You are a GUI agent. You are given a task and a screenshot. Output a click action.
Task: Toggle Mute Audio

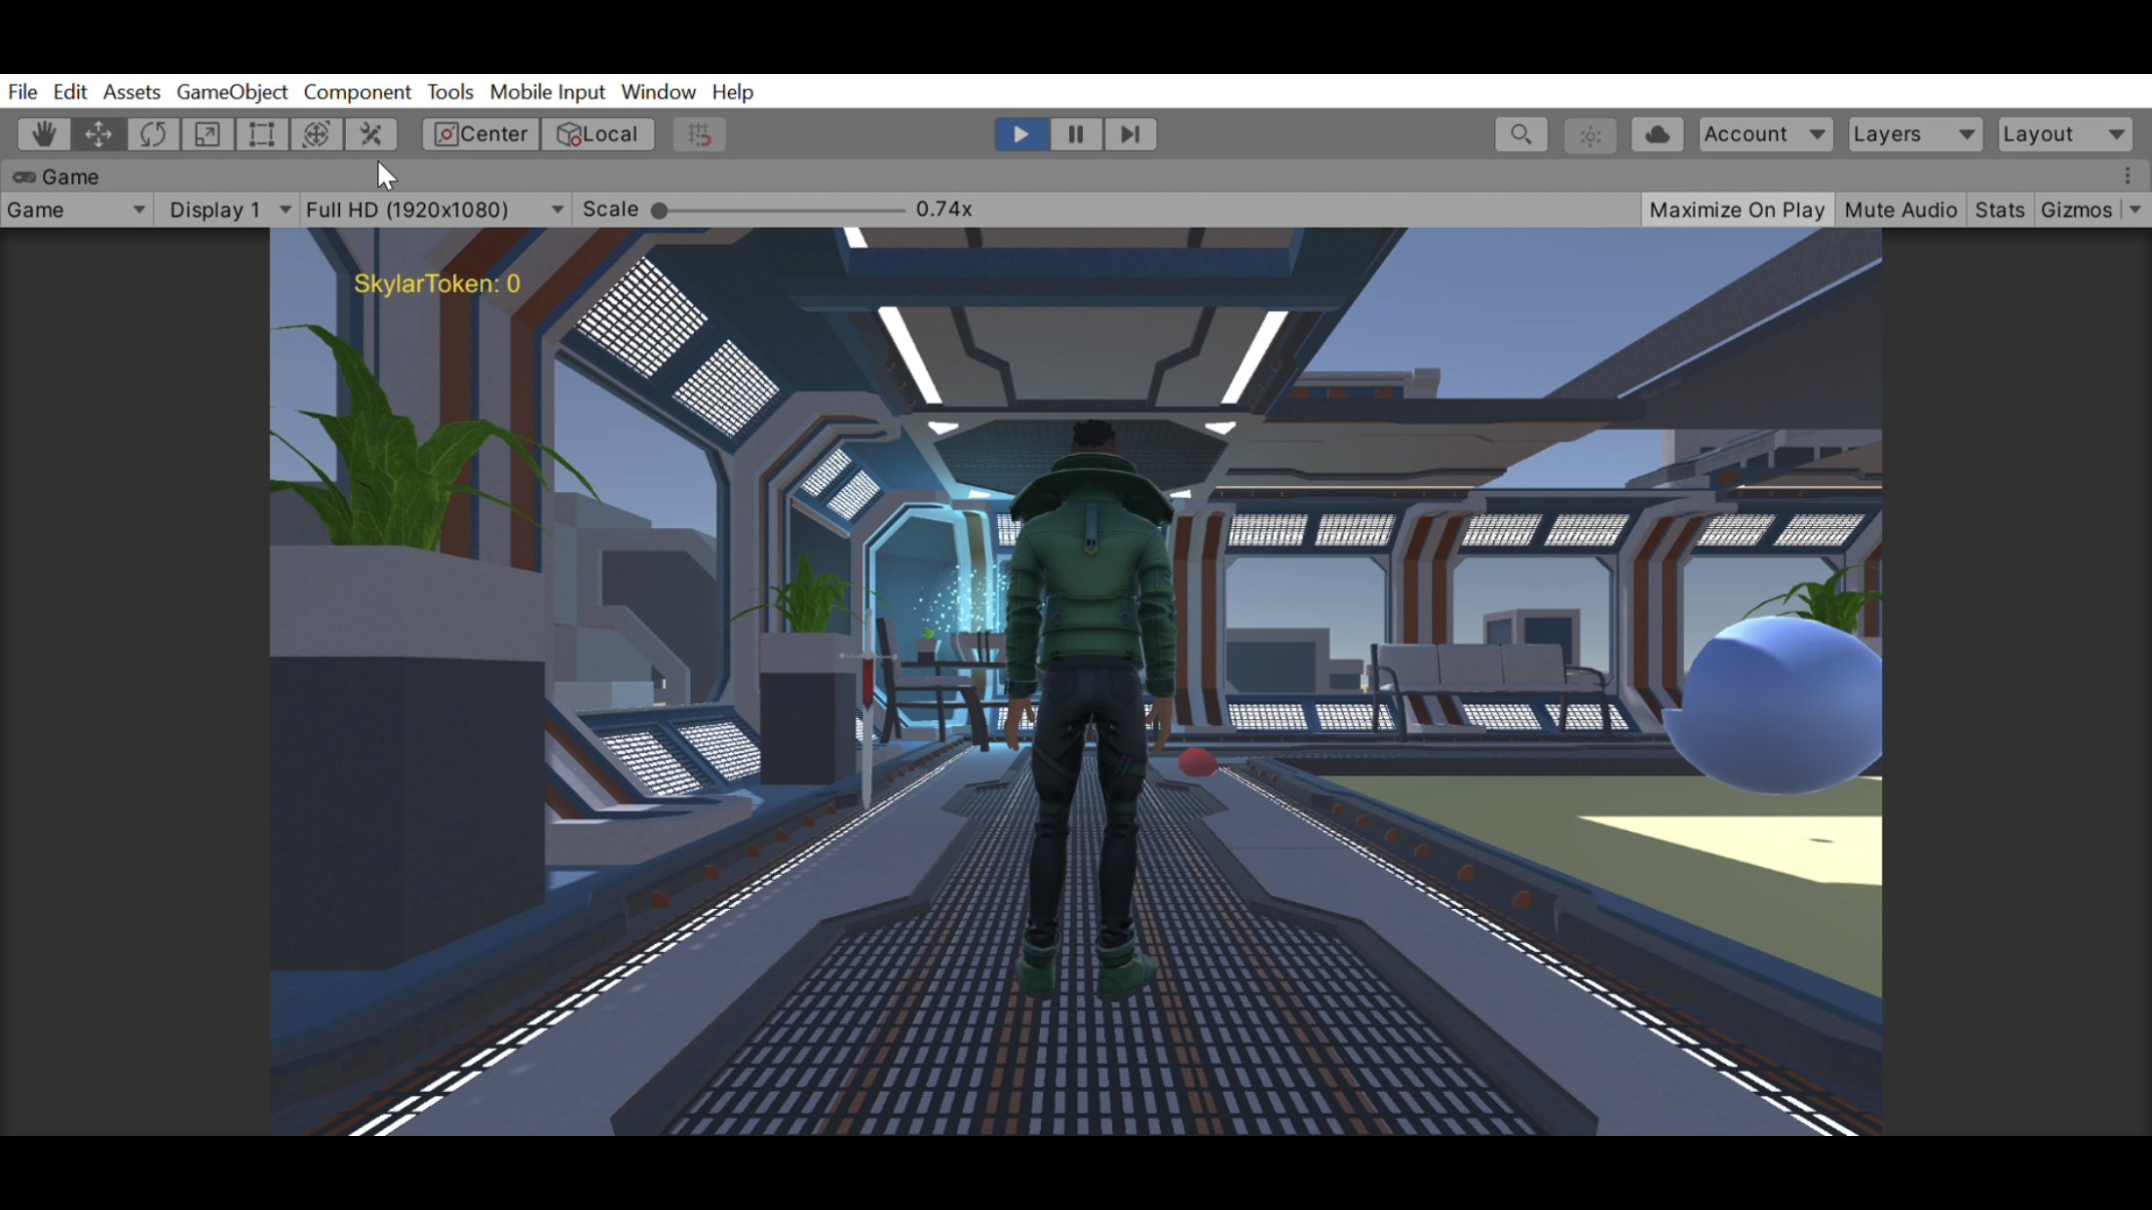tap(1900, 209)
